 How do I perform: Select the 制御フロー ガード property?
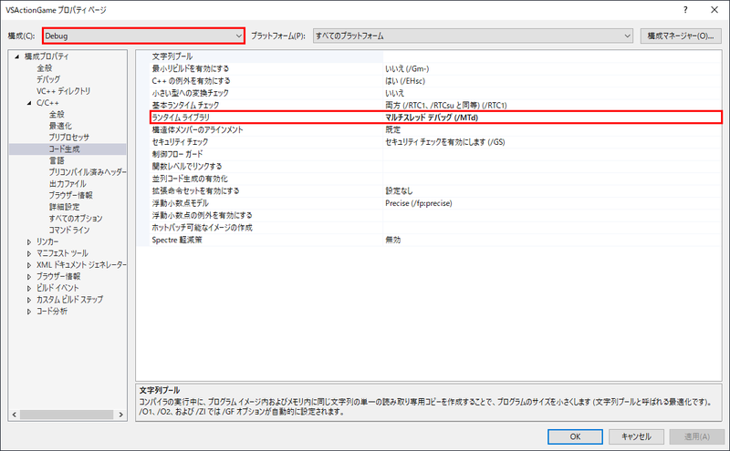pyautogui.click(x=177, y=154)
